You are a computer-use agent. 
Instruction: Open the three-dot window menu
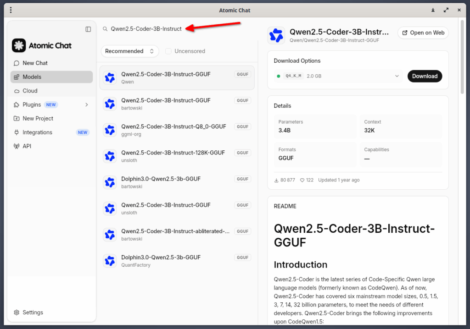(11, 10)
